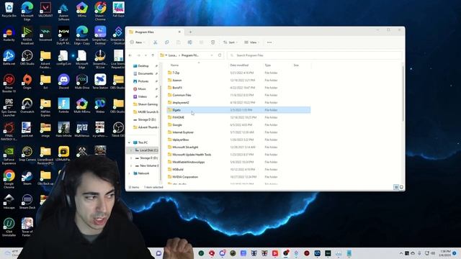Sort by the Date modified column header
This screenshot has height=259, width=461.
239,65
